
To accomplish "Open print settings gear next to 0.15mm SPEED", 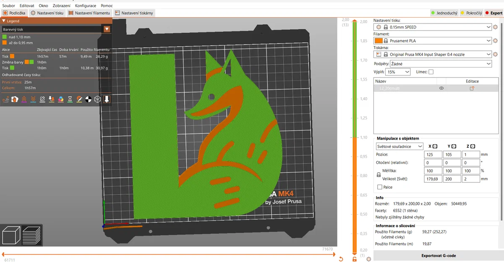I will tap(495, 27).
